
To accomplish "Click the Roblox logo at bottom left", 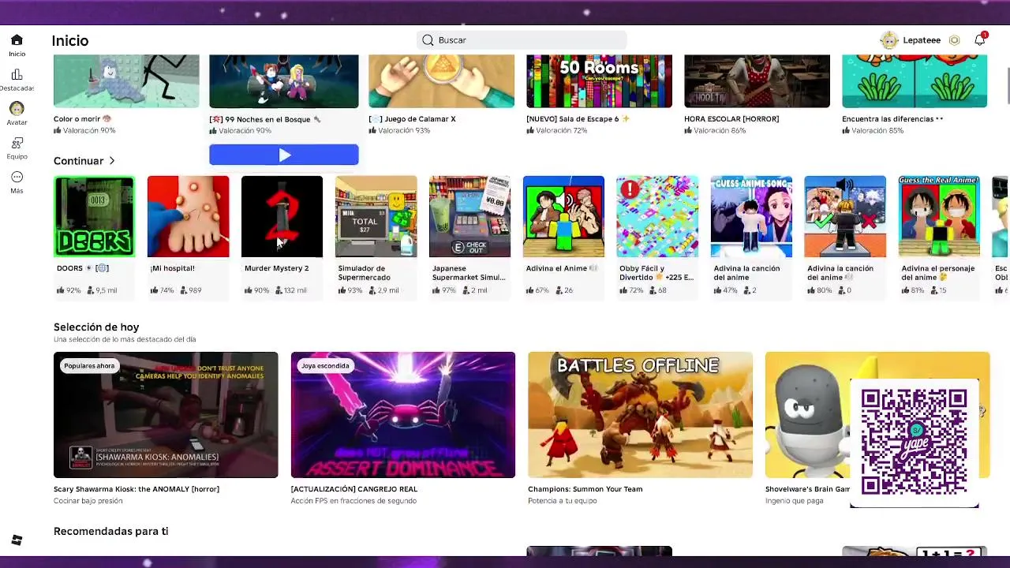I will [x=17, y=540].
